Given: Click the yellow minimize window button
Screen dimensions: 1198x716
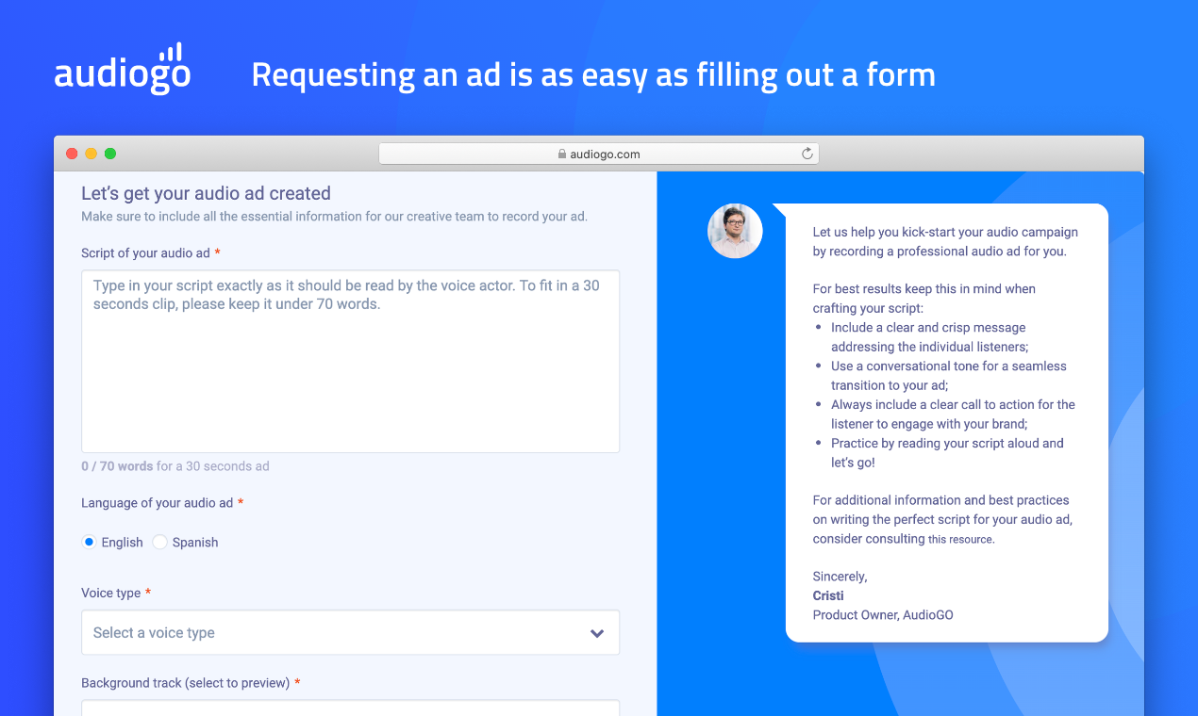Looking at the screenshot, I should pos(91,154).
